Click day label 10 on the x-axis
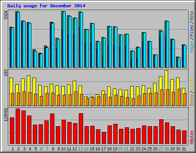 coord(63,149)
